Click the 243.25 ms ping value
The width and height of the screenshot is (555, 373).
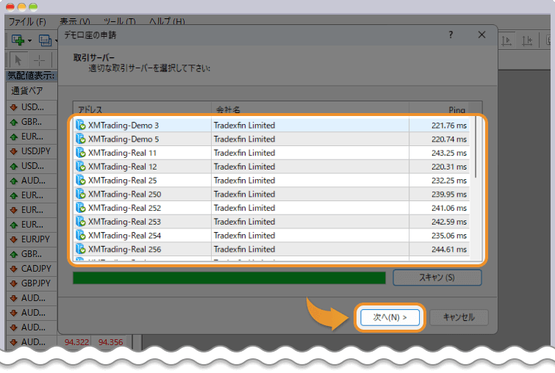pyautogui.click(x=449, y=153)
